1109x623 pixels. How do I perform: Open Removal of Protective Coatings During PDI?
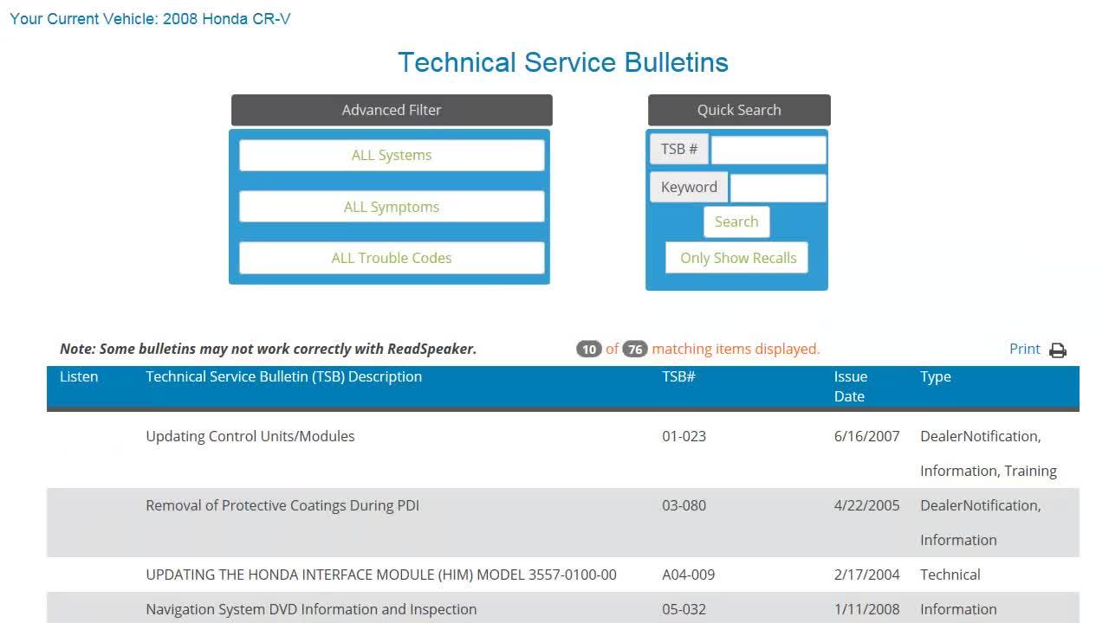(282, 505)
